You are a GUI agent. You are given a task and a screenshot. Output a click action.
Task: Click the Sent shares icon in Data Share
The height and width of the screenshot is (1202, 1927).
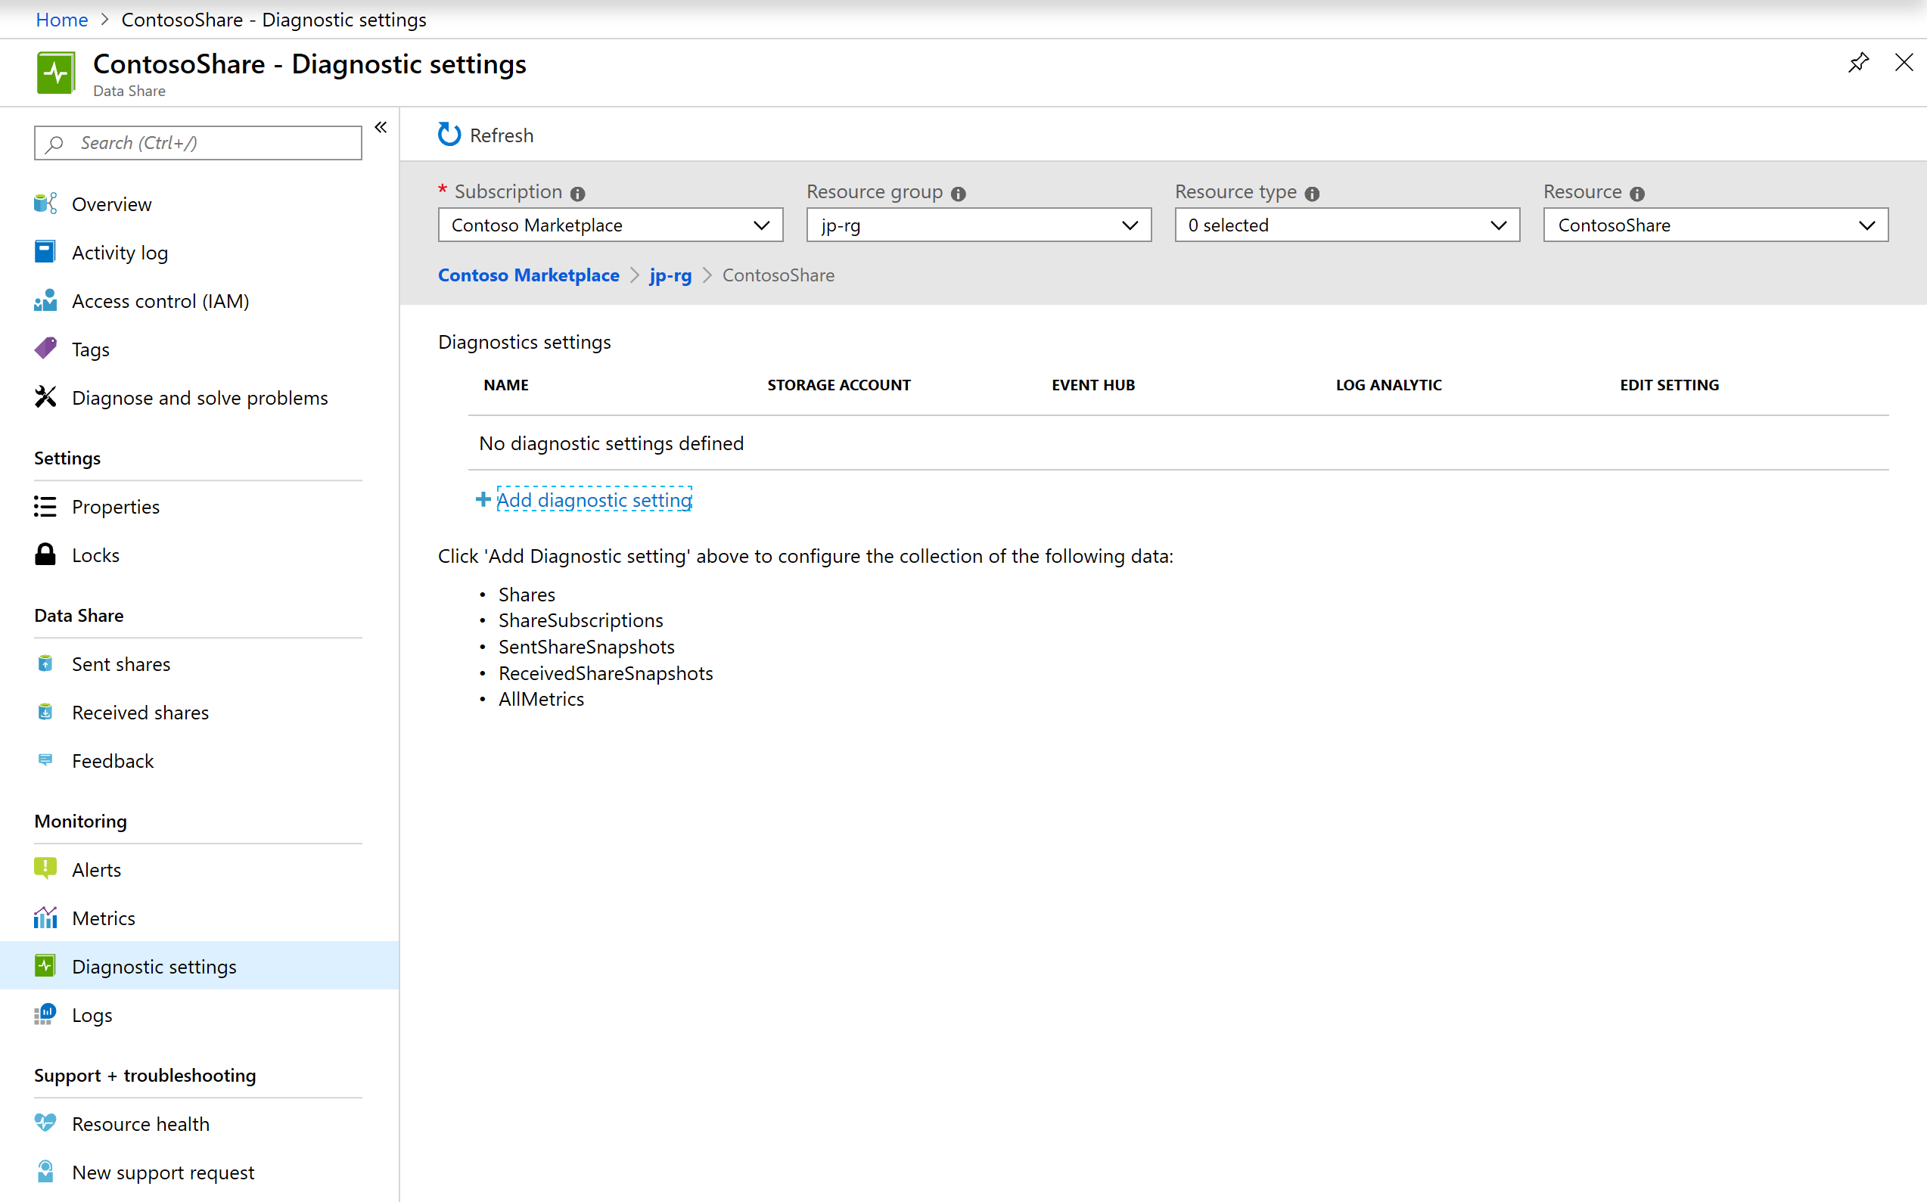pos(45,662)
